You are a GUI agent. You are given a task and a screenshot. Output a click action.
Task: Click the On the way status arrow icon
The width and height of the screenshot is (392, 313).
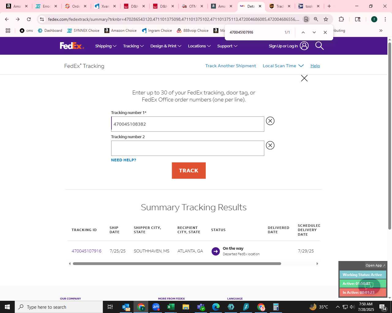[216, 251]
